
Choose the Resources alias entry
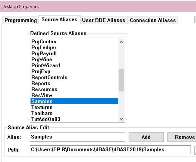[x=44, y=89]
